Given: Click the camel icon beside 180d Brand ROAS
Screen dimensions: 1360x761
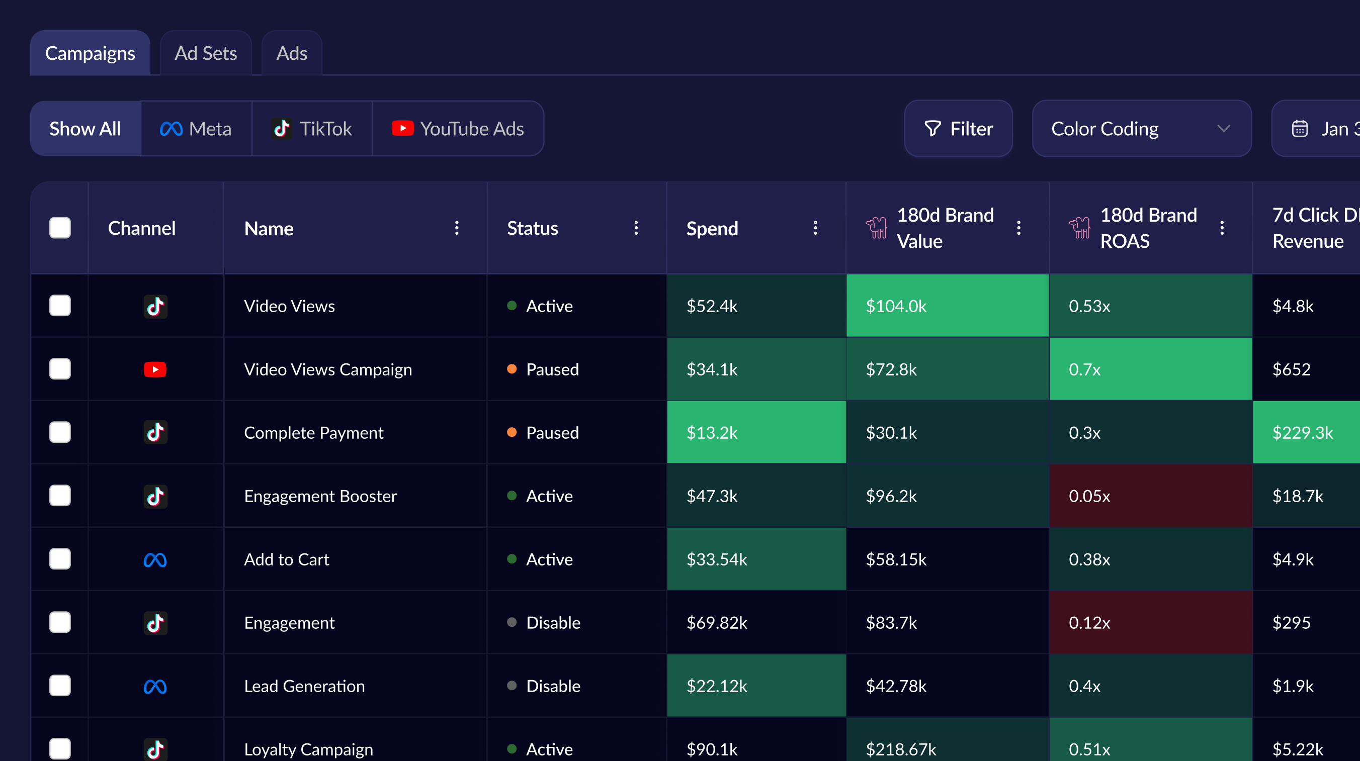Looking at the screenshot, I should (x=1080, y=228).
